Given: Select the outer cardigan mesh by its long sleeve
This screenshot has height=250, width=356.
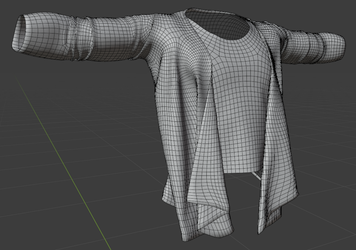Looking at the screenshot, I should [x=84, y=37].
